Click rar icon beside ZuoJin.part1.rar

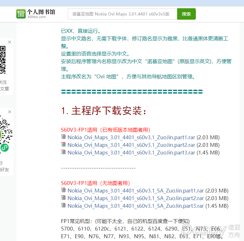click(x=63, y=137)
